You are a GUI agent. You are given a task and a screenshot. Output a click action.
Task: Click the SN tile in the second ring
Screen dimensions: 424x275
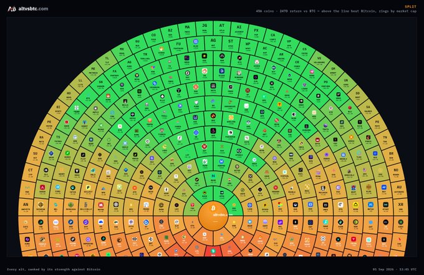100,84
